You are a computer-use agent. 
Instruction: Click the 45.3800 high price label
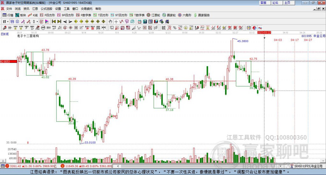pos(243,41)
